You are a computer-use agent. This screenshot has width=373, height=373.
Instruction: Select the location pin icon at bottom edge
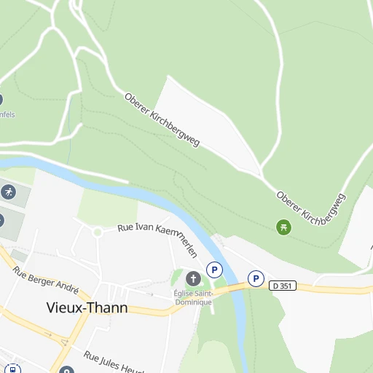coord(66,369)
